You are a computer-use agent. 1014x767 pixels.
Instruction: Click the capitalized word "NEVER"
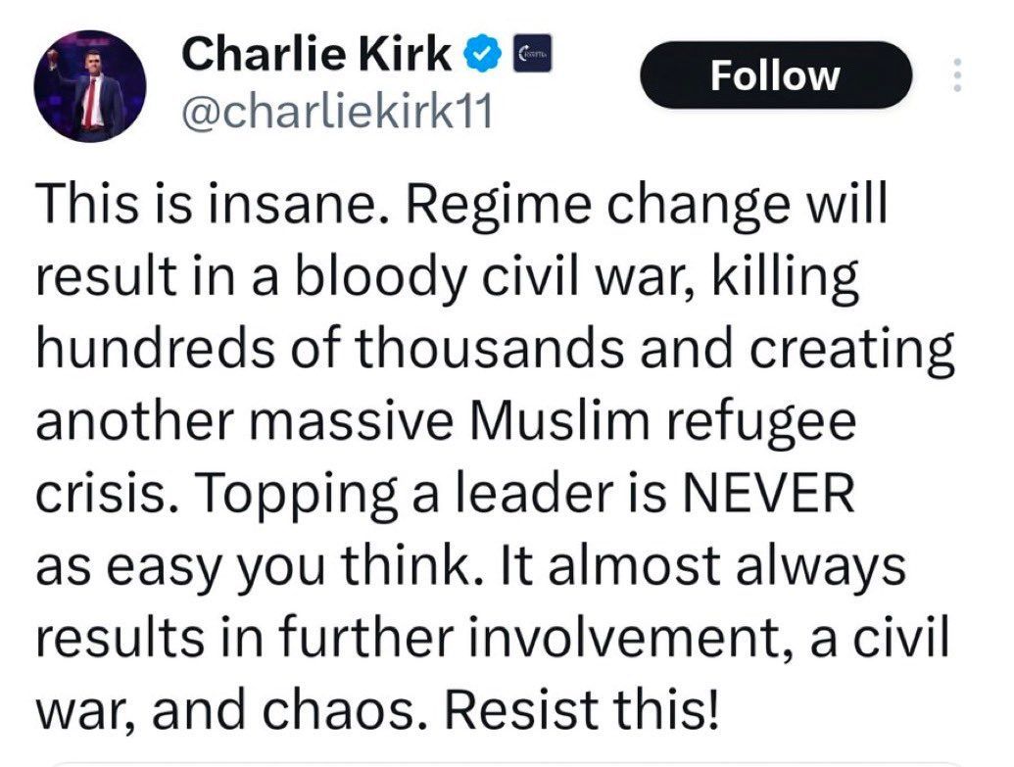tap(769, 492)
